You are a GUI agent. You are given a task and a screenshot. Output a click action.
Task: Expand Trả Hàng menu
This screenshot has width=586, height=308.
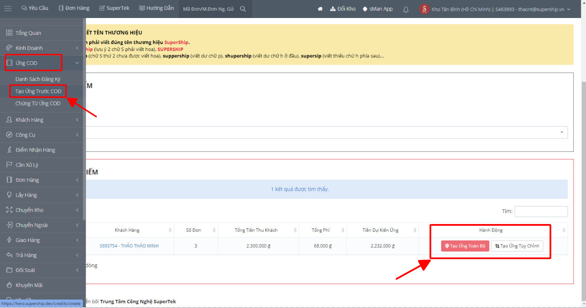42,255
